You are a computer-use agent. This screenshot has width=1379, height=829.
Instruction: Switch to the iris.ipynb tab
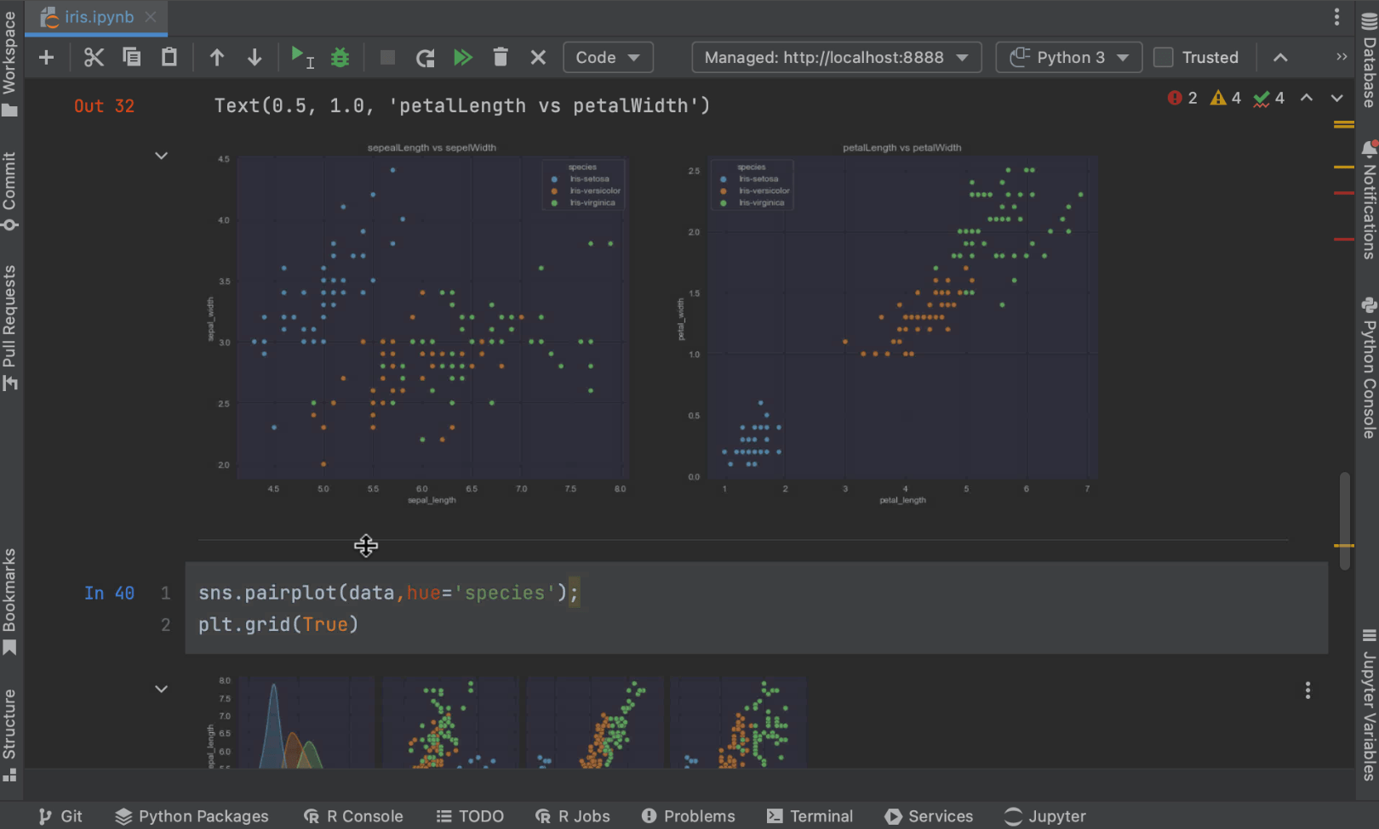tap(98, 17)
